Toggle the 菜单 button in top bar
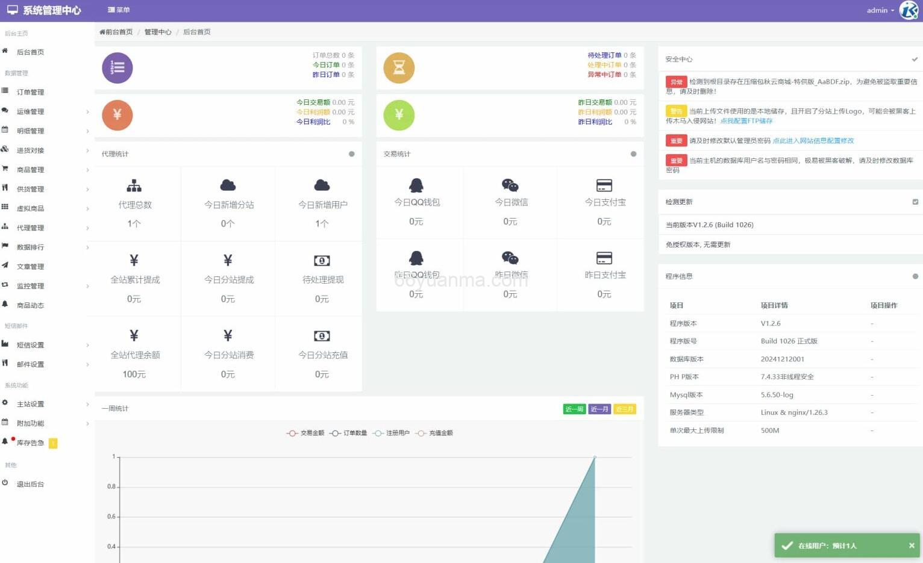Screen dimensions: 923x563 click(x=119, y=10)
